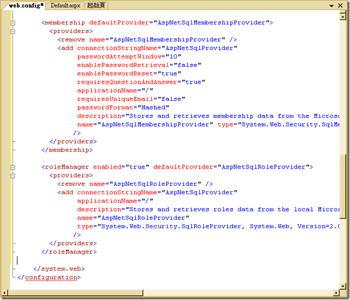Click the horizontal scrollbar left arrow

coord(4,293)
